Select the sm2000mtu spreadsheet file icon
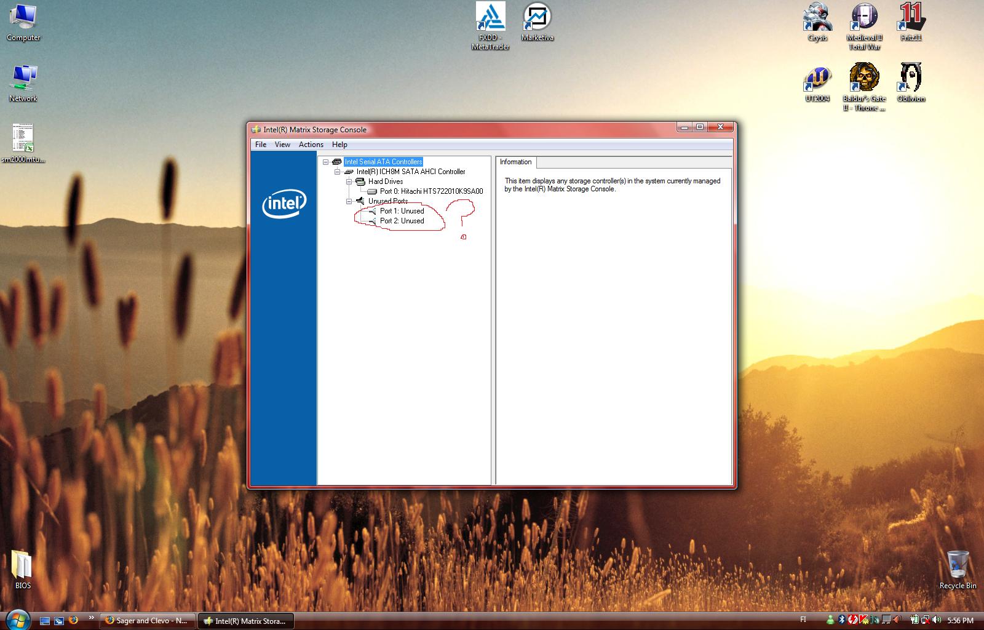The width and height of the screenshot is (984, 630). pos(23,143)
